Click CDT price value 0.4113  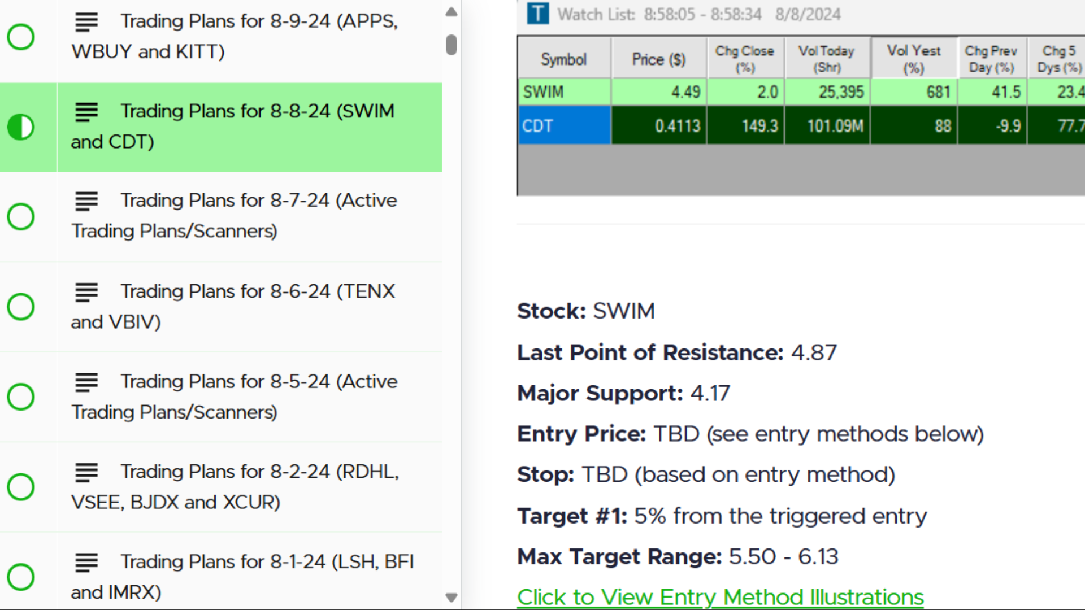(x=659, y=125)
